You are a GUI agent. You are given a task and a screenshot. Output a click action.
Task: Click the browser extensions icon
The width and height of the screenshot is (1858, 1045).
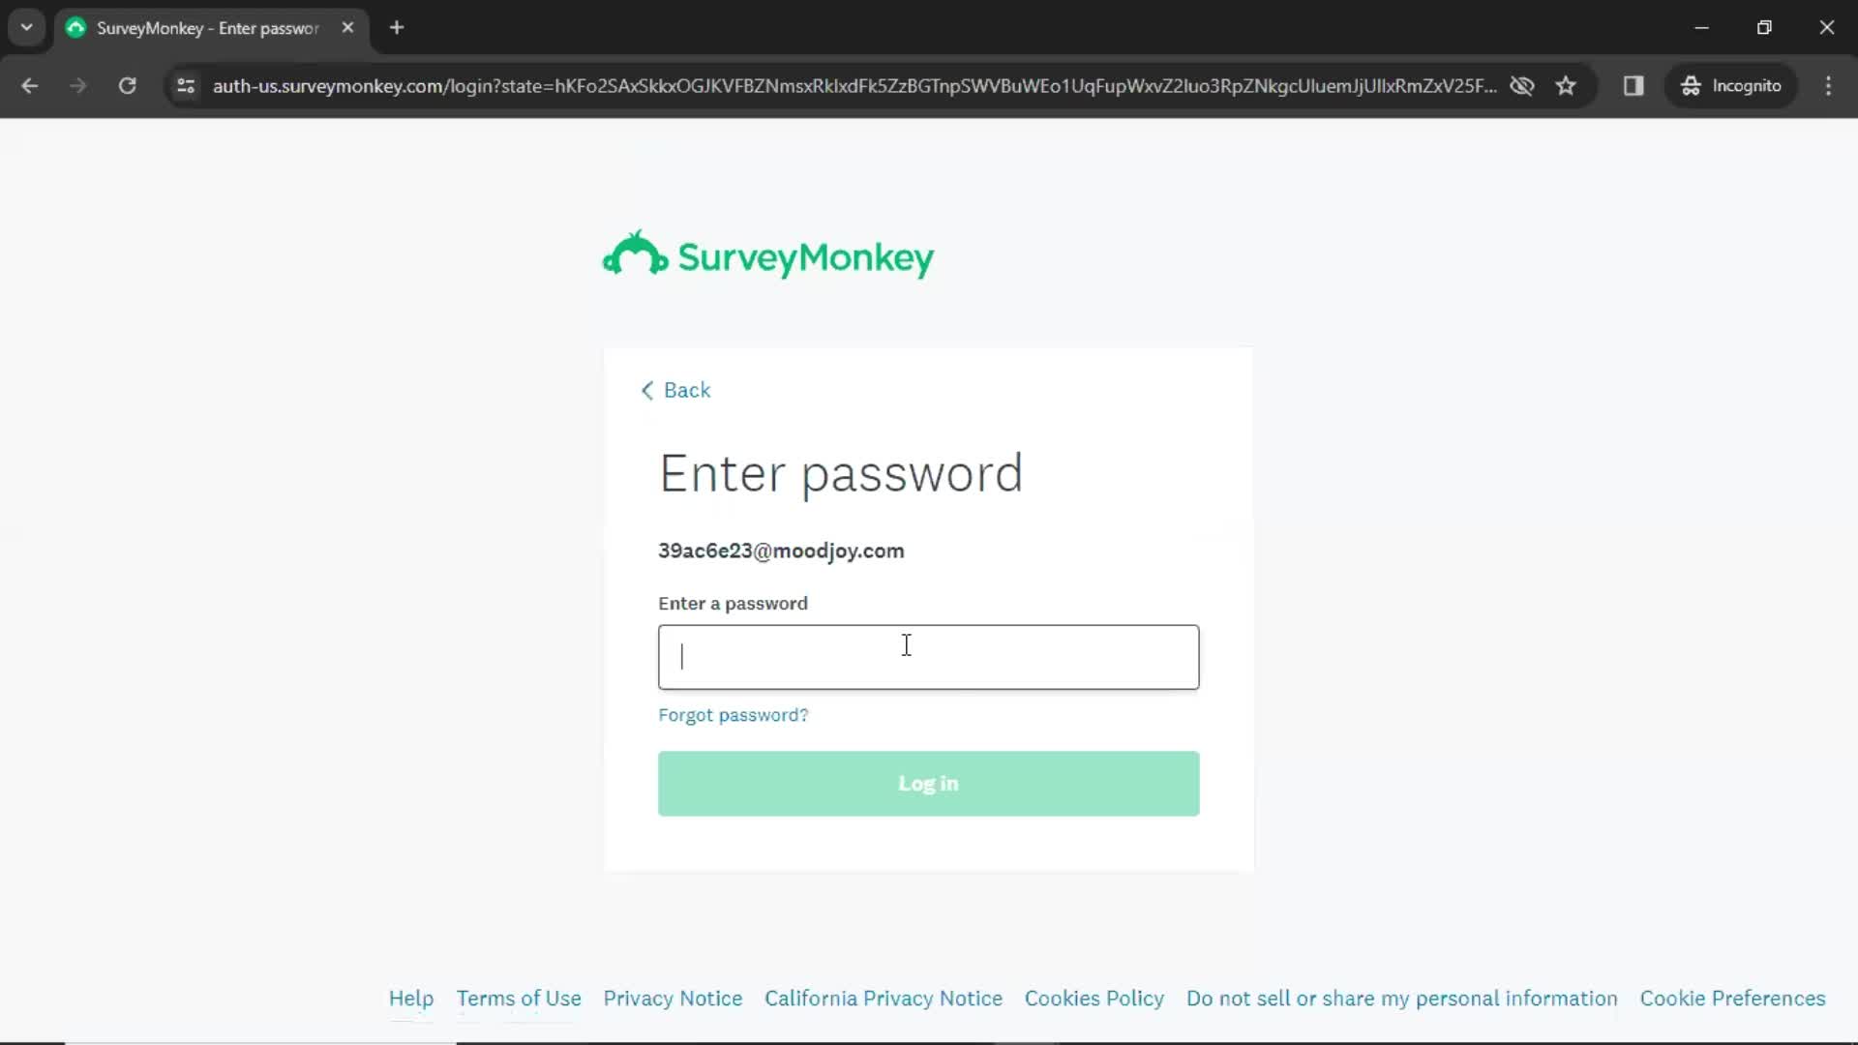tap(1633, 85)
